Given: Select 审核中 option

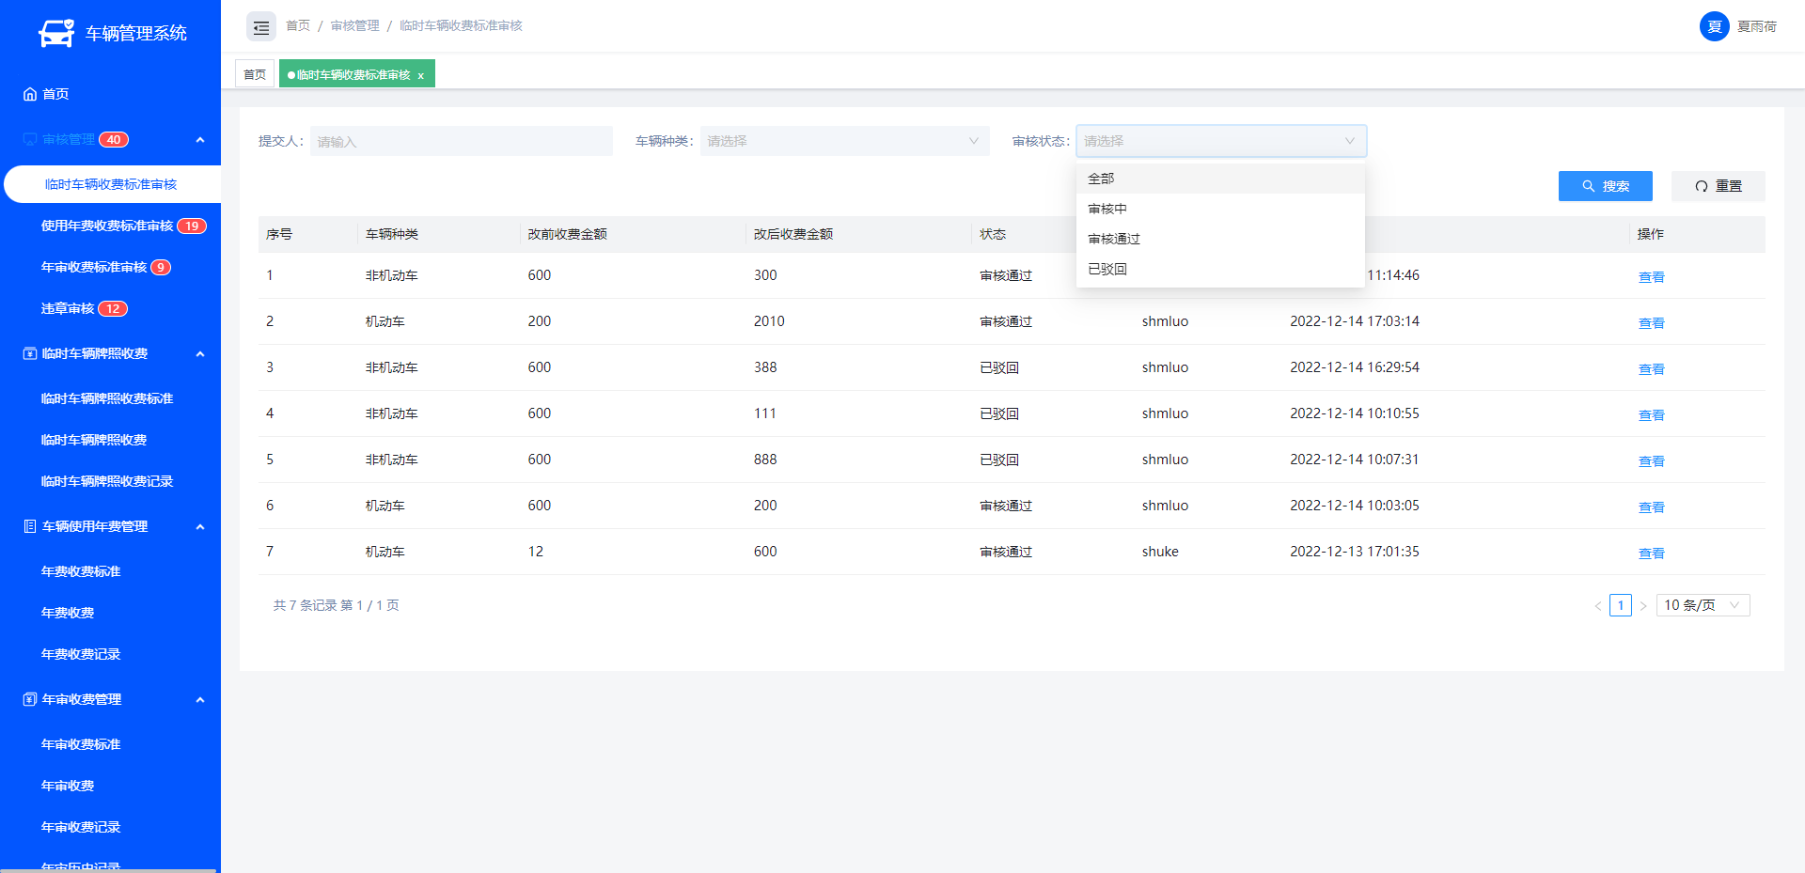Looking at the screenshot, I should [x=1220, y=209].
